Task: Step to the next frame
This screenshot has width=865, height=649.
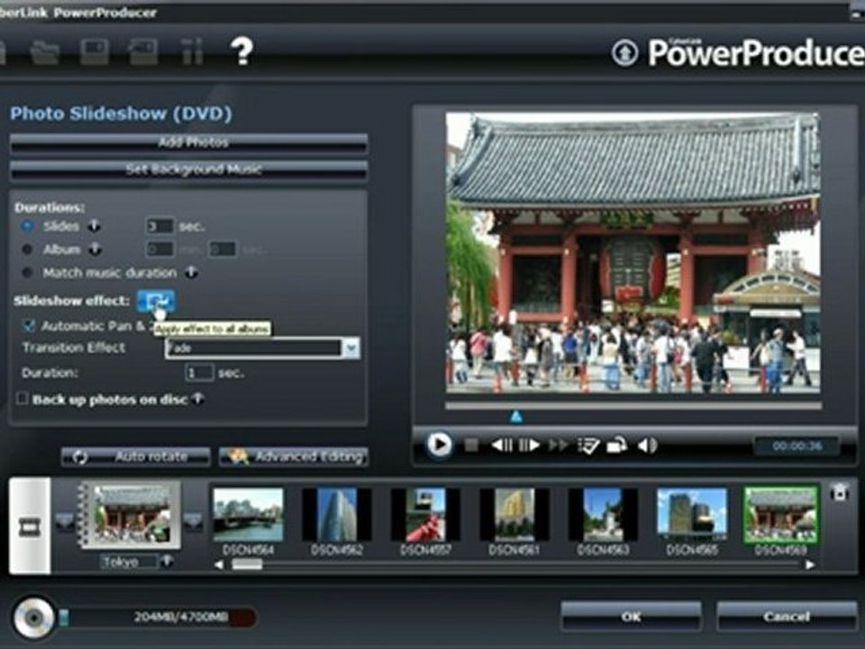Action: click(529, 444)
